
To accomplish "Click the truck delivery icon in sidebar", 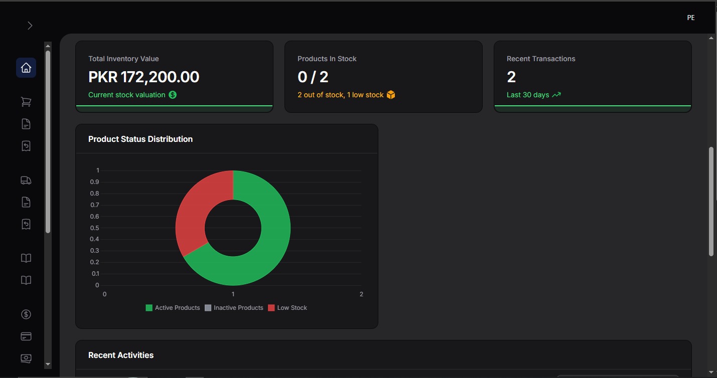I will [26, 180].
